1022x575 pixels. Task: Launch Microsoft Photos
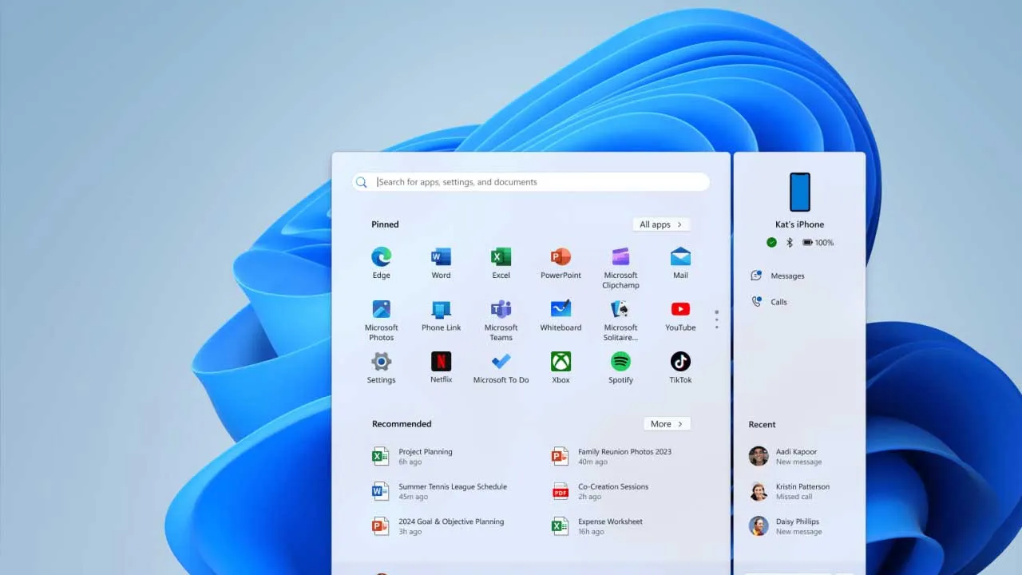click(x=381, y=320)
